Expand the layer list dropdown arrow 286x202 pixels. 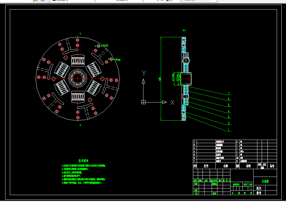tap(30, 1)
